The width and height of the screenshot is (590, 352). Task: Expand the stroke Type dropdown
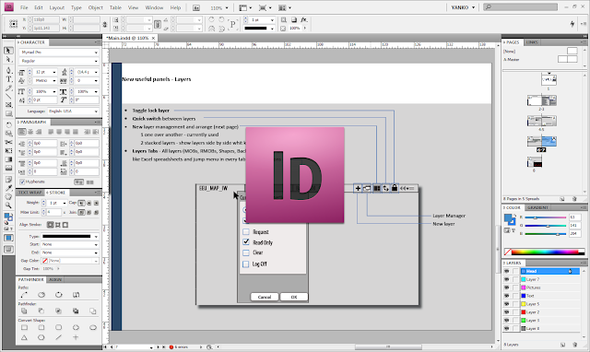70,237
